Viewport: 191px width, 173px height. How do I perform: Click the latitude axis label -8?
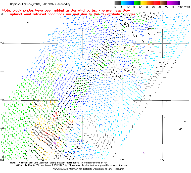coord(2,128)
